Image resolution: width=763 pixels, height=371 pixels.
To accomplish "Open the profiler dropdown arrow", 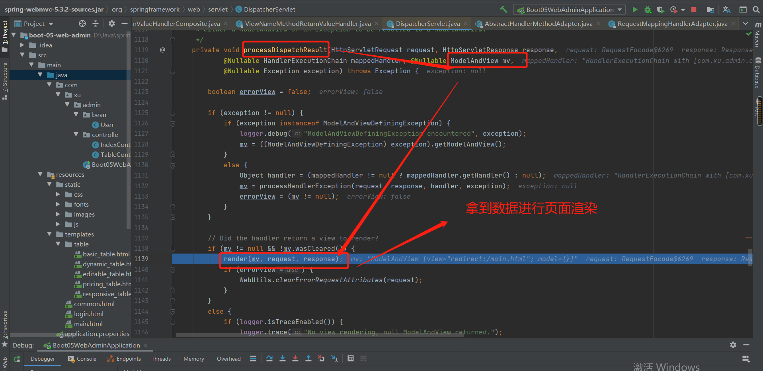I will pos(683,10).
